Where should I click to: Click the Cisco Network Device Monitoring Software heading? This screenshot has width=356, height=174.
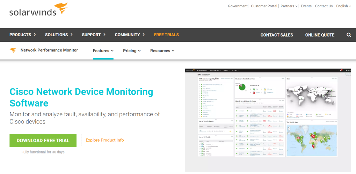coord(81,97)
